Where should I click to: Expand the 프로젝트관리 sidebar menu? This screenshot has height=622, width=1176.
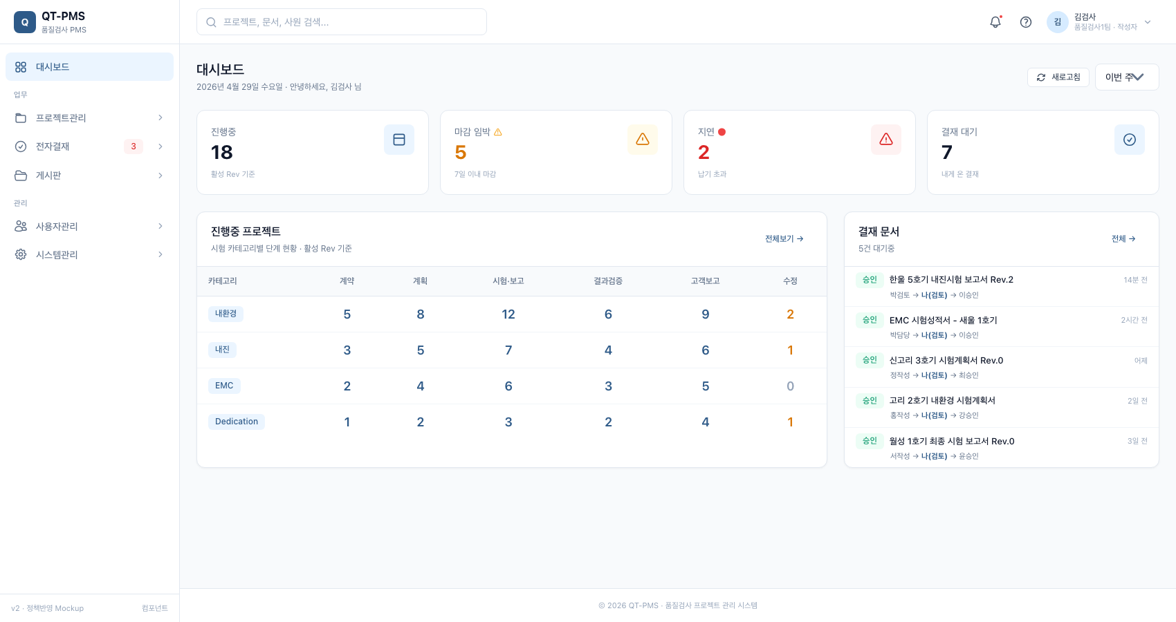[x=90, y=118]
